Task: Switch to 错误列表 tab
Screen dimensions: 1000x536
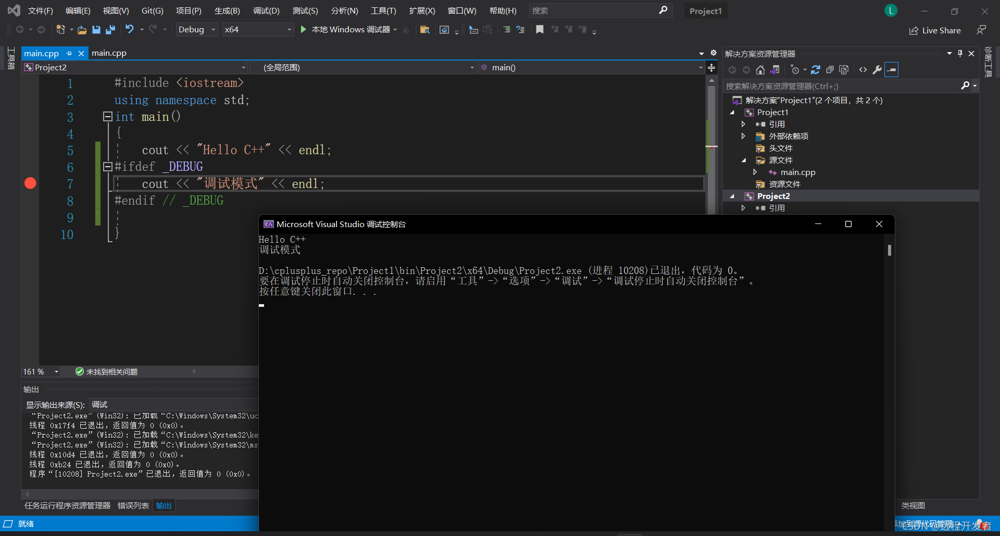Action: click(133, 505)
